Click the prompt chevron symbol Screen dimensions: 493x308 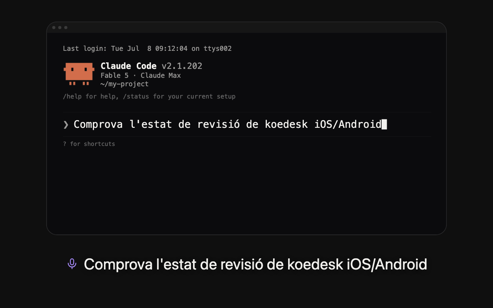pos(66,124)
